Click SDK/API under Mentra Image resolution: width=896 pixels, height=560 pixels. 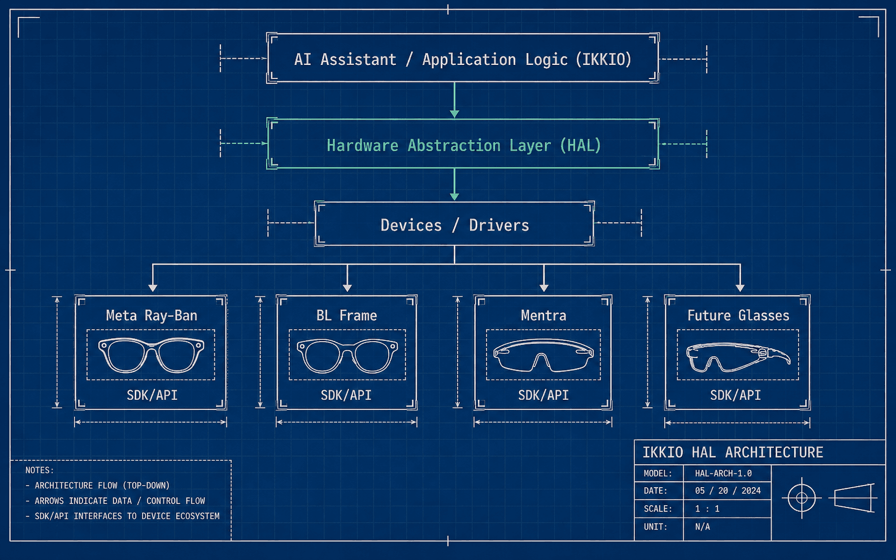tap(543, 395)
